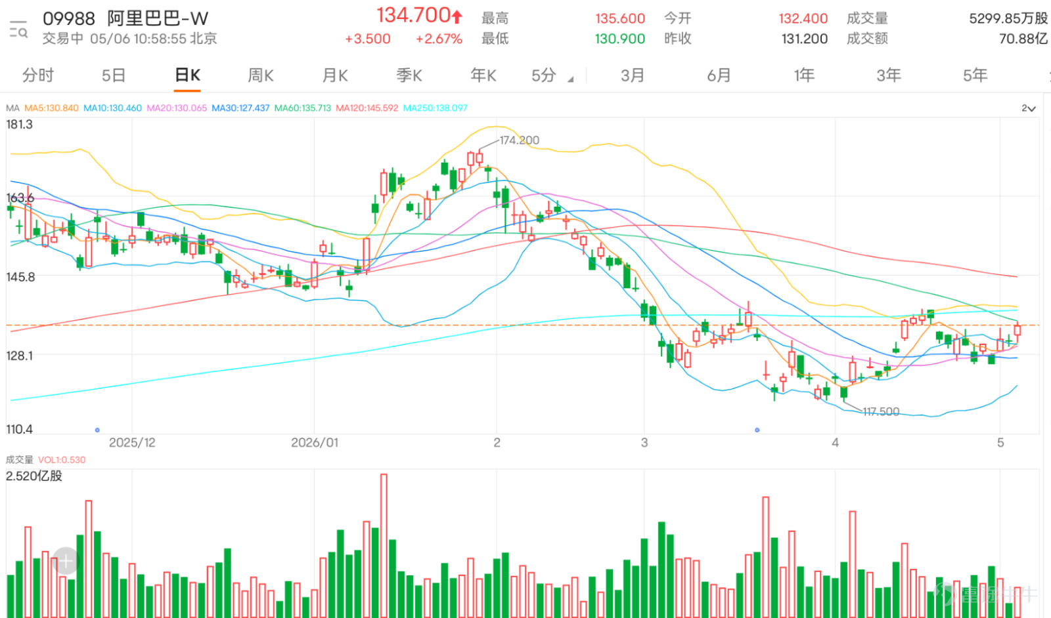
Task: Click the day low value 130.900
Action: [620, 39]
